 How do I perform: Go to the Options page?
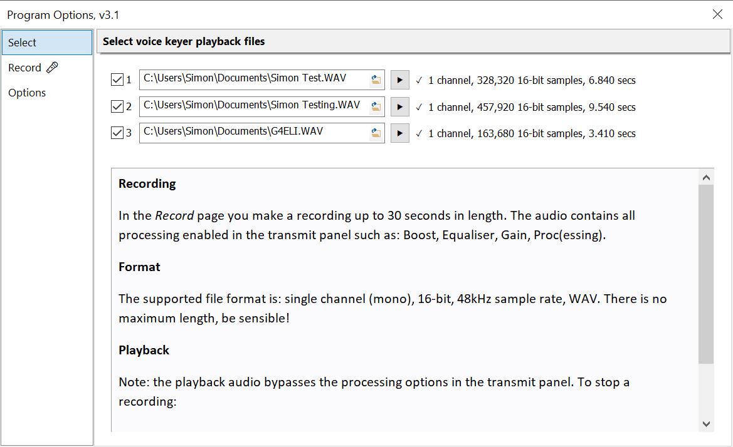27,93
